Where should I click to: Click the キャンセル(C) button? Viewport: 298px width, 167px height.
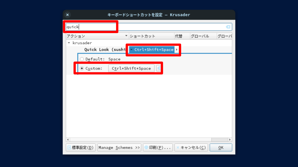191,148
